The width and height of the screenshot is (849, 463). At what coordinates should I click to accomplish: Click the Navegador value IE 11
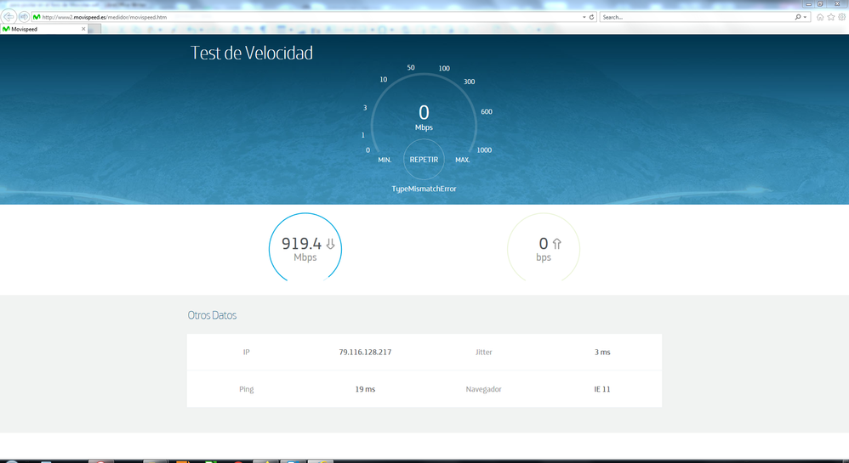[x=602, y=389]
